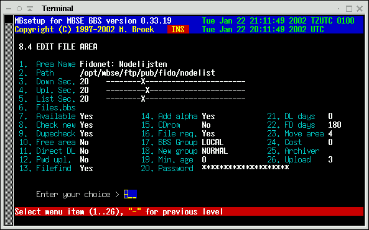The height and width of the screenshot is (230, 369).
Task: Select menu item 2 Path
Action: point(36,73)
